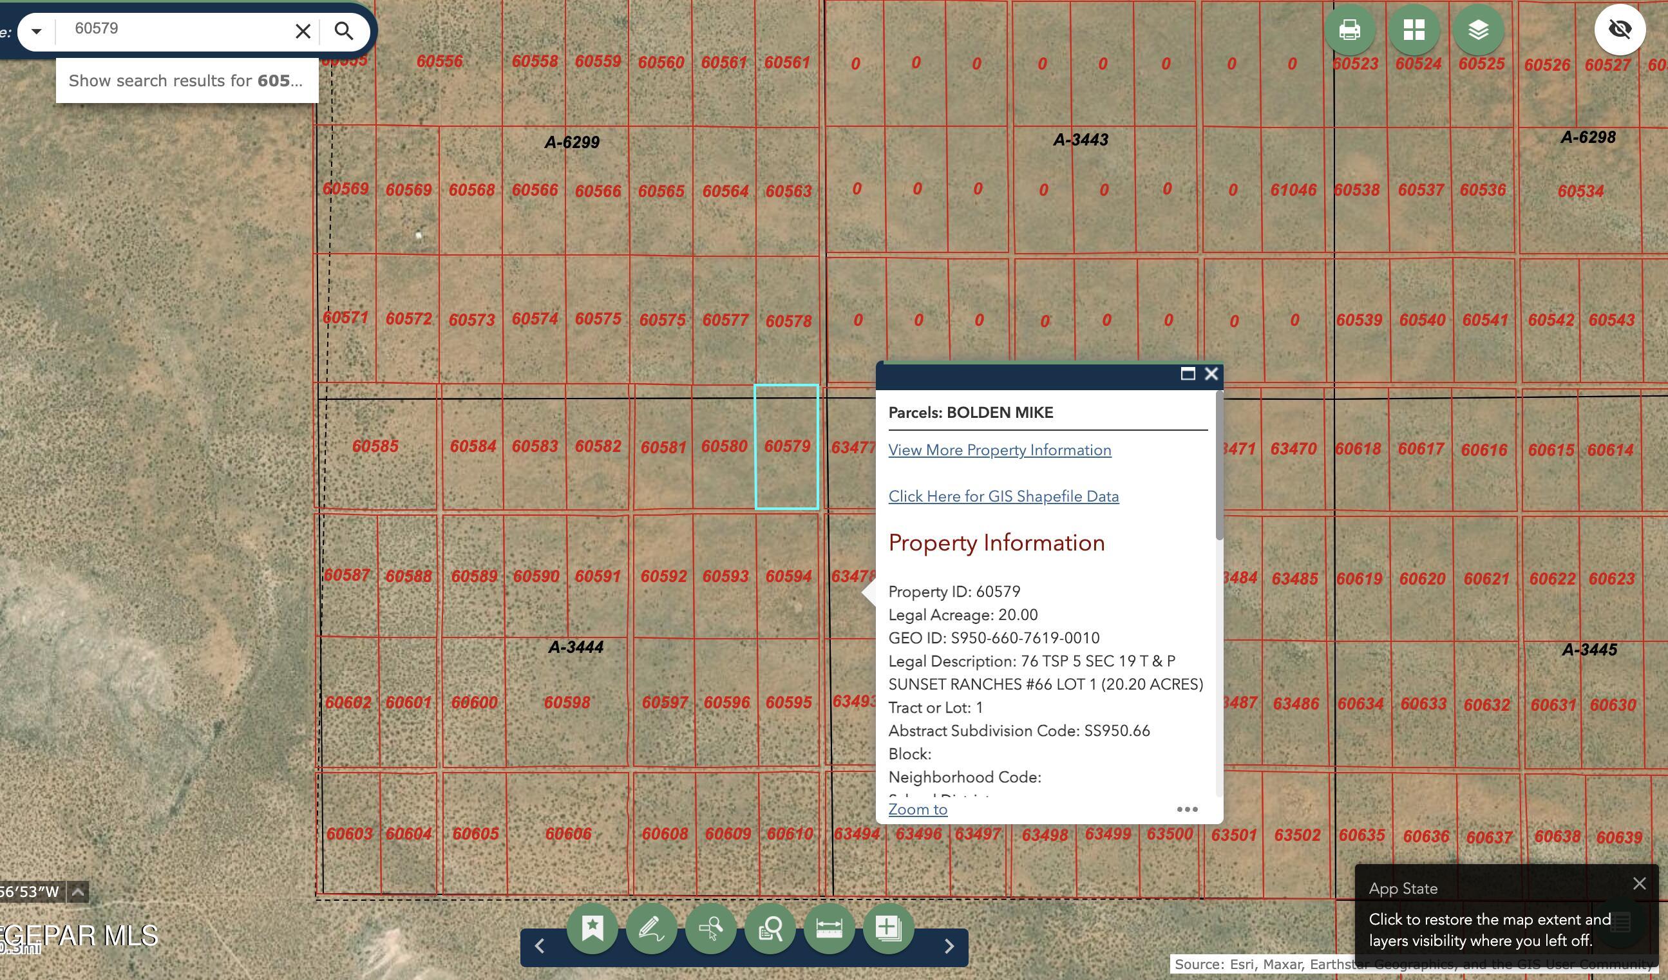Image resolution: width=1668 pixels, height=980 pixels.
Task: Open the popup three-dot actions menu
Action: click(1187, 809)
